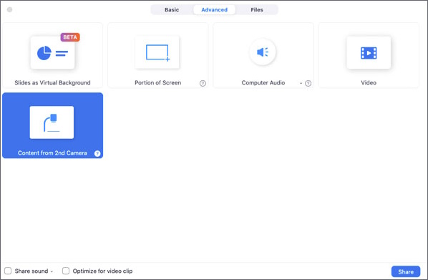Close the share window with gray dot
The image size is (428, 280).
tap(9, 10)
